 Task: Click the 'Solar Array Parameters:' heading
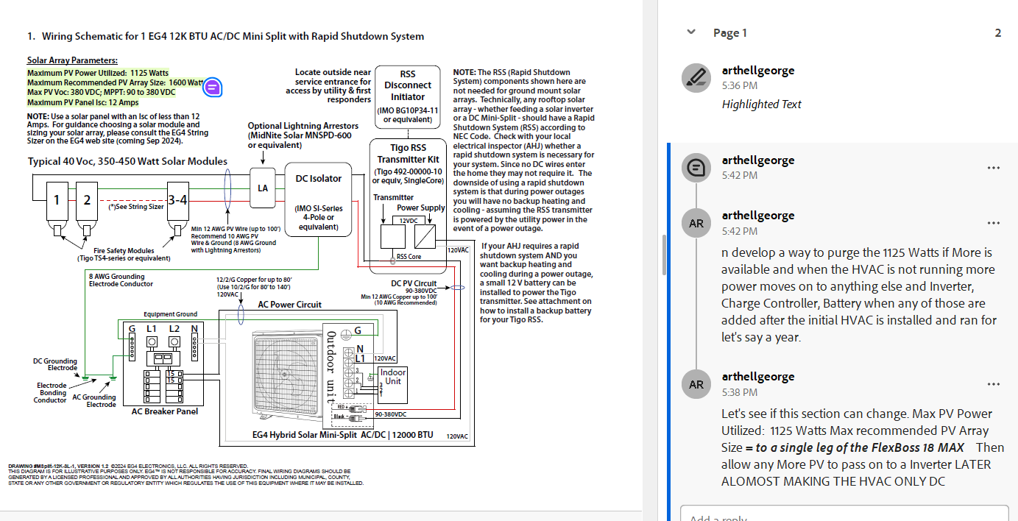[x=72, y=61]
